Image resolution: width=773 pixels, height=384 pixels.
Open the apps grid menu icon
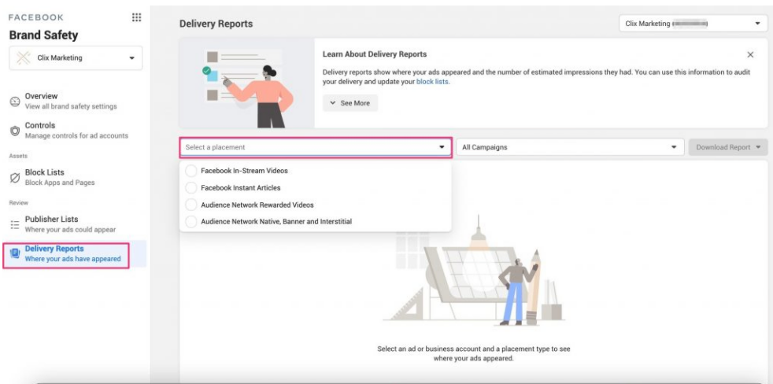coord(136,17)
